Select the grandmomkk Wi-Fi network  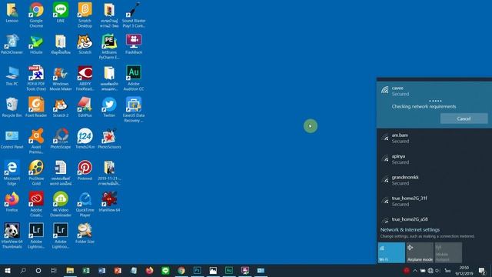[434, 180]
